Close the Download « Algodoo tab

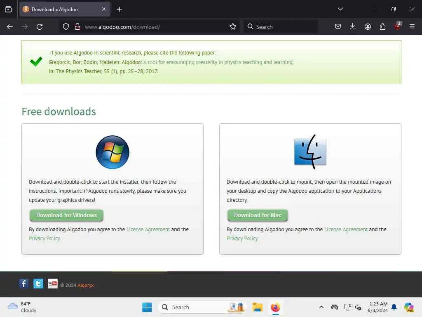click(x=104, y=9)
